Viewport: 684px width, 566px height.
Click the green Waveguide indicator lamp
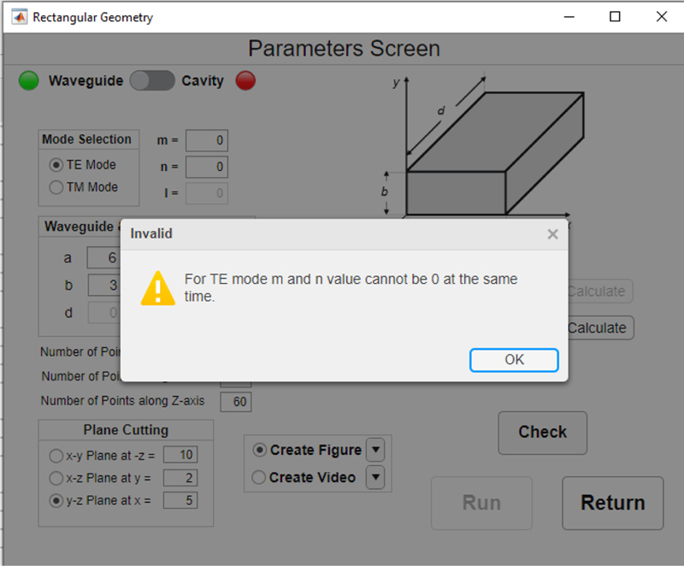point(29,81)
